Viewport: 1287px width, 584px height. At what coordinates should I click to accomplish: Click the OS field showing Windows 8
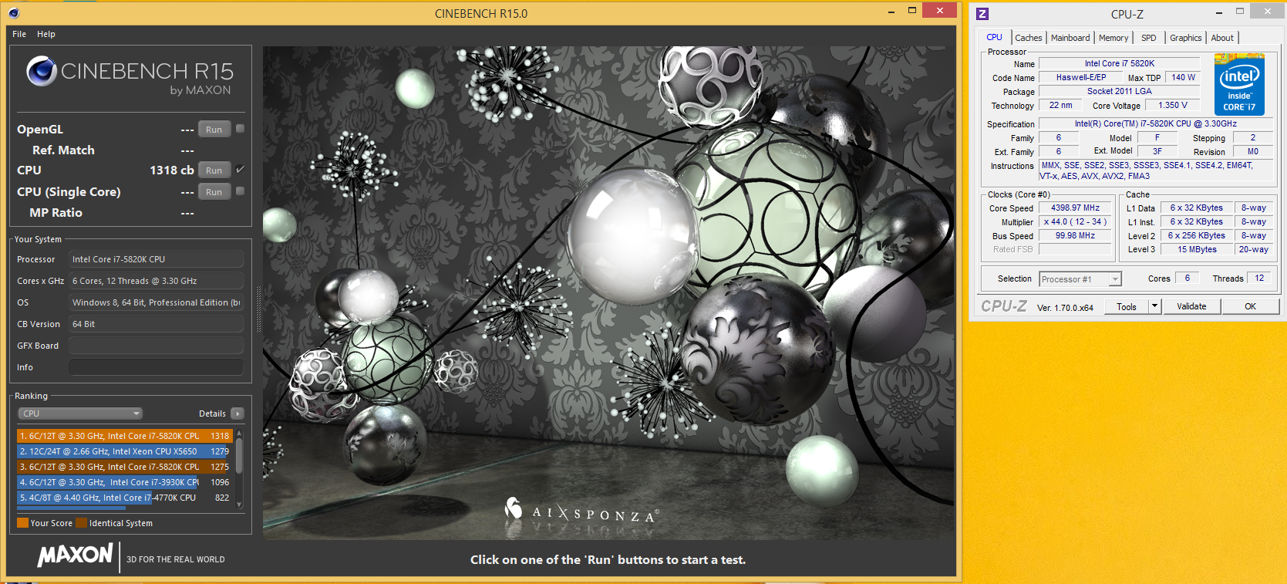tap(156, 302)
